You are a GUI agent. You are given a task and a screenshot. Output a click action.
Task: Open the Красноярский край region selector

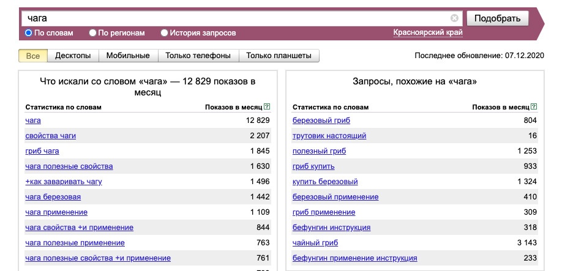coord(428,33)
